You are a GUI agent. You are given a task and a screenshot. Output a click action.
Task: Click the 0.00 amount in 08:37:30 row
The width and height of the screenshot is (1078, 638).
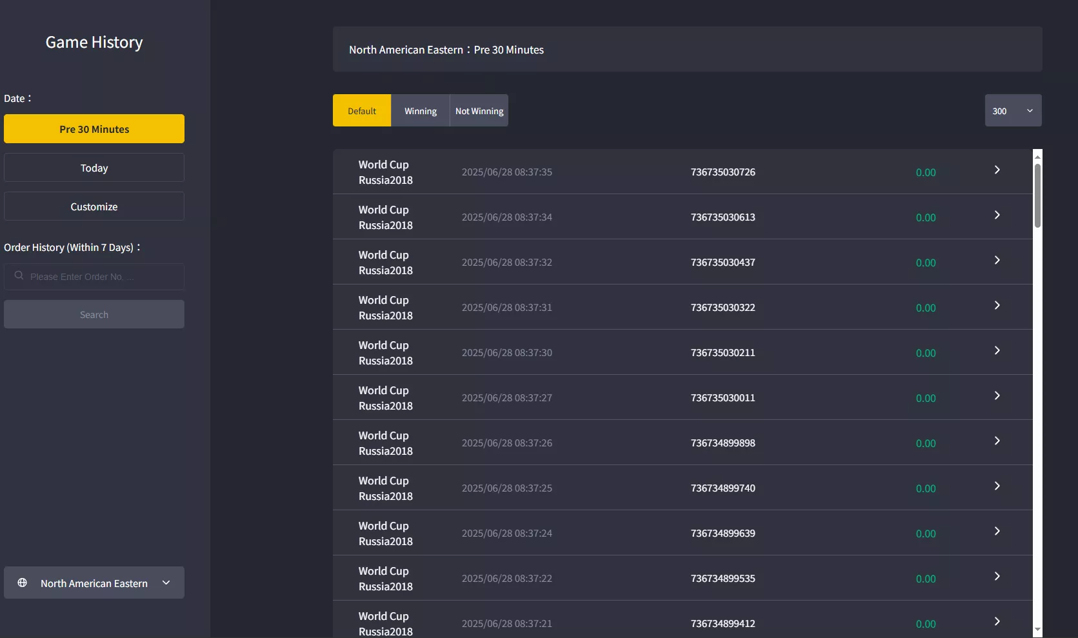[926, 353]
